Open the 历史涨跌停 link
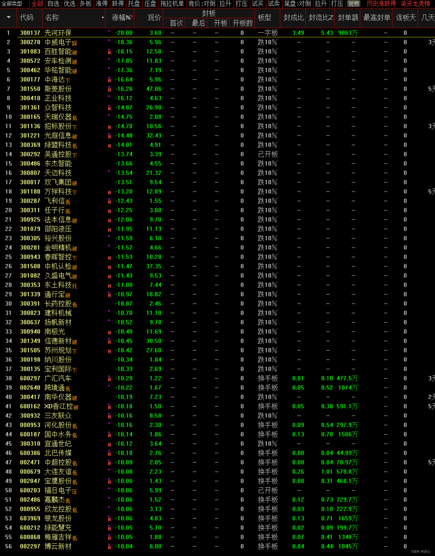 tap(381, 4)
